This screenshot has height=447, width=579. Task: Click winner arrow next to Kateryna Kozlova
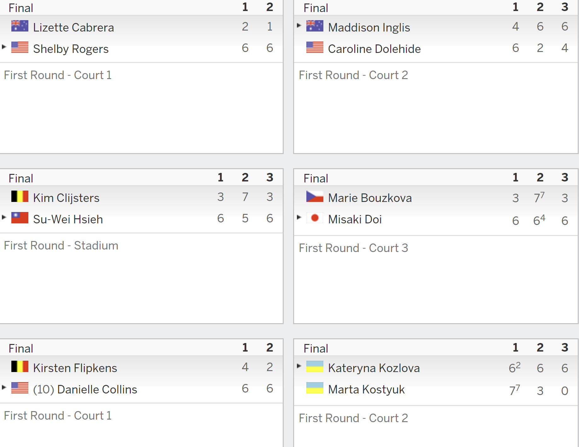coord(299,366)
